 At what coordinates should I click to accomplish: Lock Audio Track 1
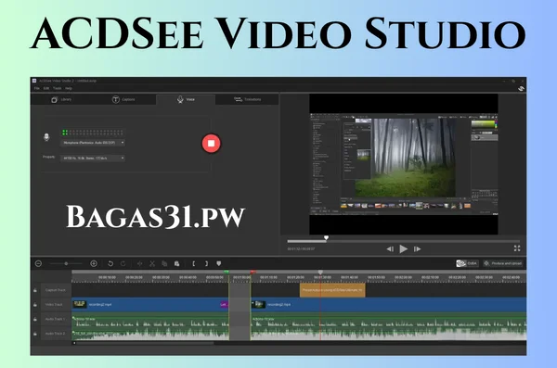pyautogui.click(x=35, y=320)
